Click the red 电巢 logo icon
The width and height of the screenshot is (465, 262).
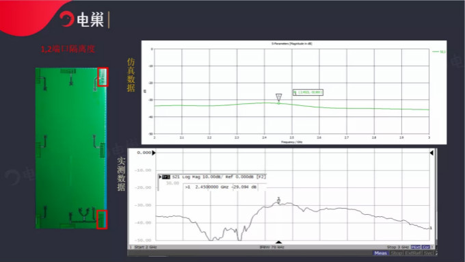(67, 18)
